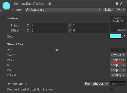Click the cyan Color swatch

[x=115, y=36]
